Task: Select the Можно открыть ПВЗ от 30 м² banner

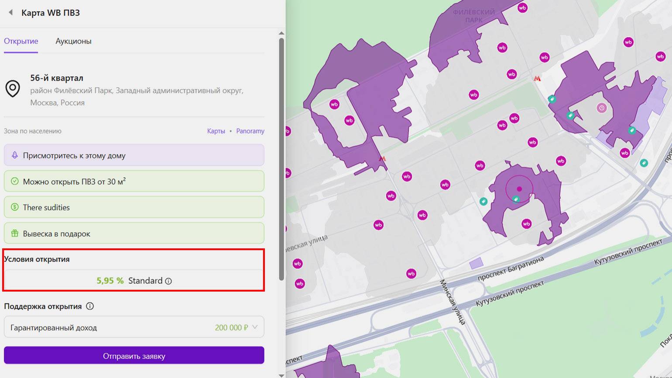Action: tap(134, 181)
